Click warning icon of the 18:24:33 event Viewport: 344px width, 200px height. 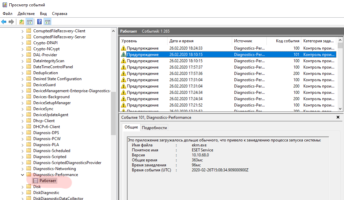click(124, 48)
